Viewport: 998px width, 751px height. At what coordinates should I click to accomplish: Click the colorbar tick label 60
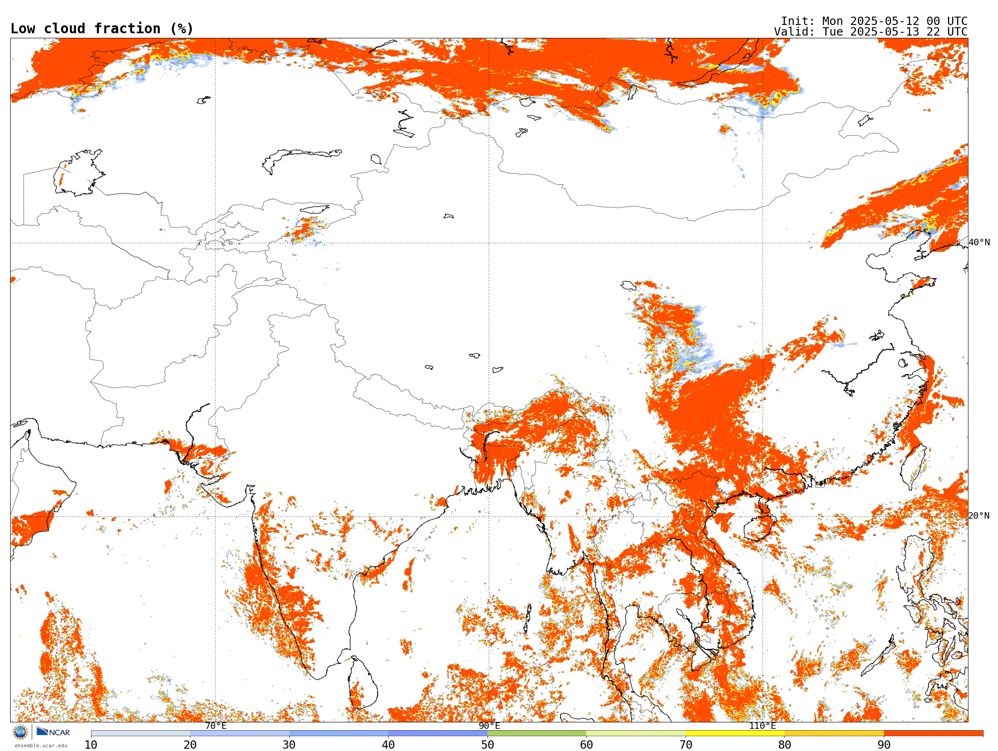coord(586,745)
